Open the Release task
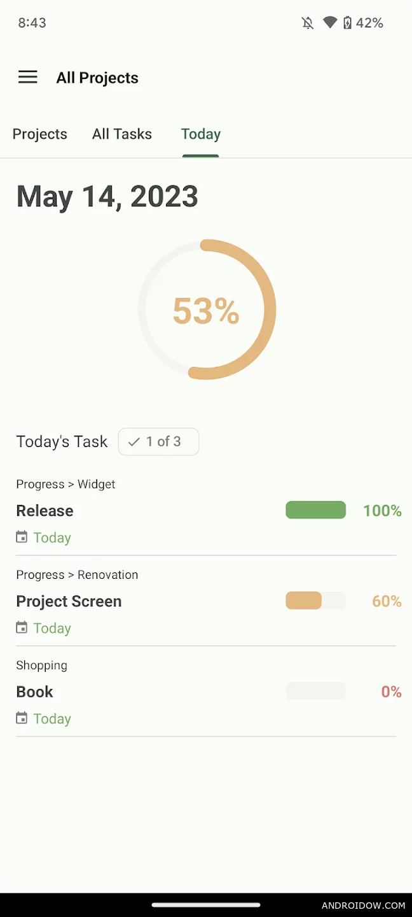Viewport: 412px width, 917px height. pos(45,511)
